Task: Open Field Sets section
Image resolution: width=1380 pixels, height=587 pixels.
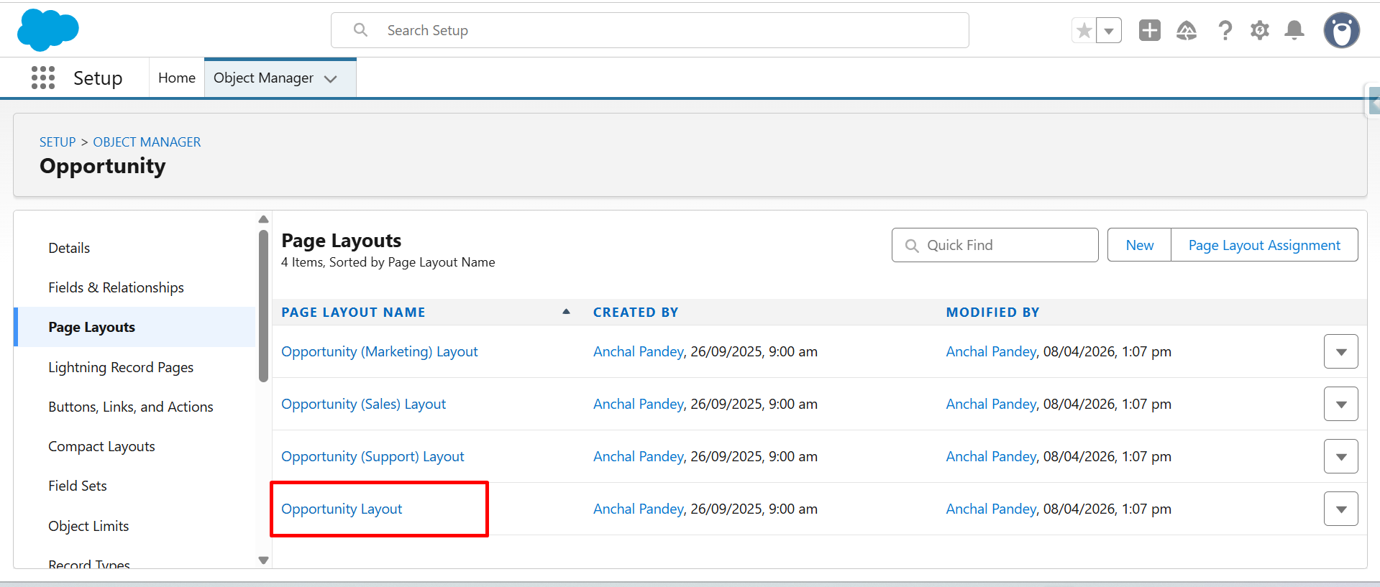Action: tap(78, 486)
